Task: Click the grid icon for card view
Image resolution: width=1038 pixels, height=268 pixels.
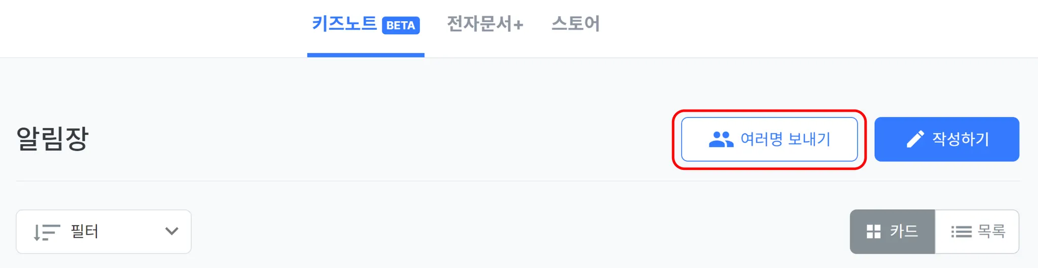Action: tap(873, 232)
